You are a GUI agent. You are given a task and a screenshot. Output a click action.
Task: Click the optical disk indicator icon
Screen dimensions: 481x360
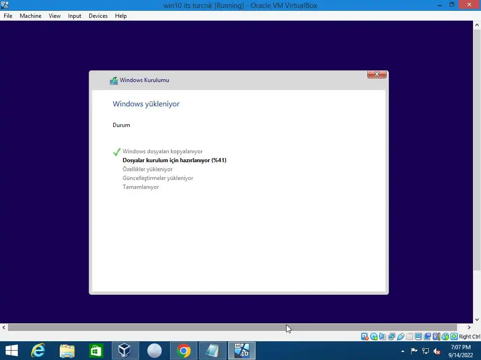pyautogui.click(x=373, y=337)
